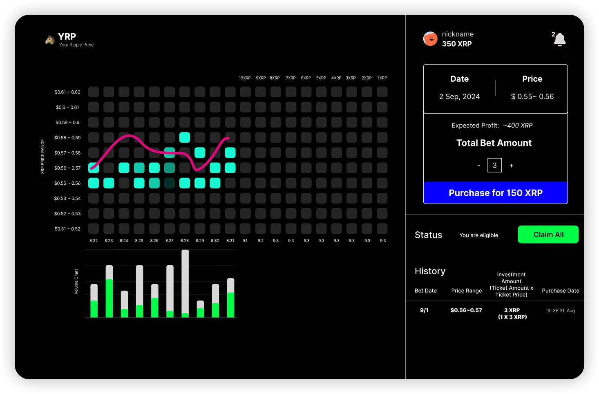Viewport: 599px width, 394px height.
Task: Select the $0.57~0.58 cell for 8.31
Action: pyautogui.click(x=230, y=153)
